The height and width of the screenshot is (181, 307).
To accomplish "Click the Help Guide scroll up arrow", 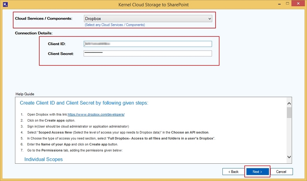I will pyautogui.click(x=289, y=103).
